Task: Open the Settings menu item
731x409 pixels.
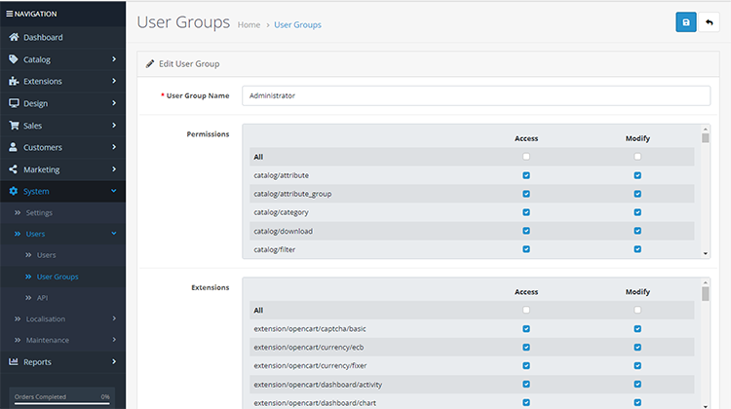Action: click(39, 212)
